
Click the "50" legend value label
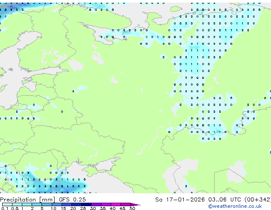tap(132, 208)
